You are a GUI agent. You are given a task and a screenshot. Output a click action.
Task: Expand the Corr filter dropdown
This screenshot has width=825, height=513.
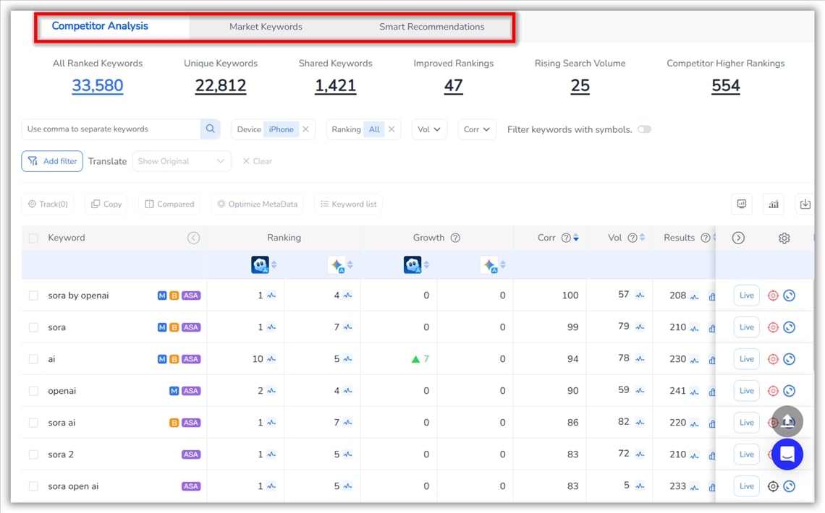(x=477, y=129)
